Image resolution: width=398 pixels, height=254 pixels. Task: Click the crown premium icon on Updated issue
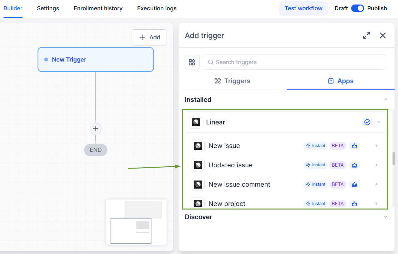click(354, 165)
